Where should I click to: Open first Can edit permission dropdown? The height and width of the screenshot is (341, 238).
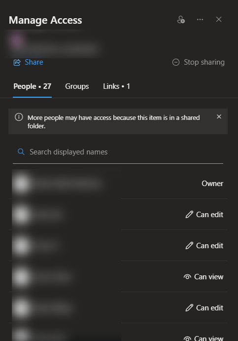pos(204,215)
